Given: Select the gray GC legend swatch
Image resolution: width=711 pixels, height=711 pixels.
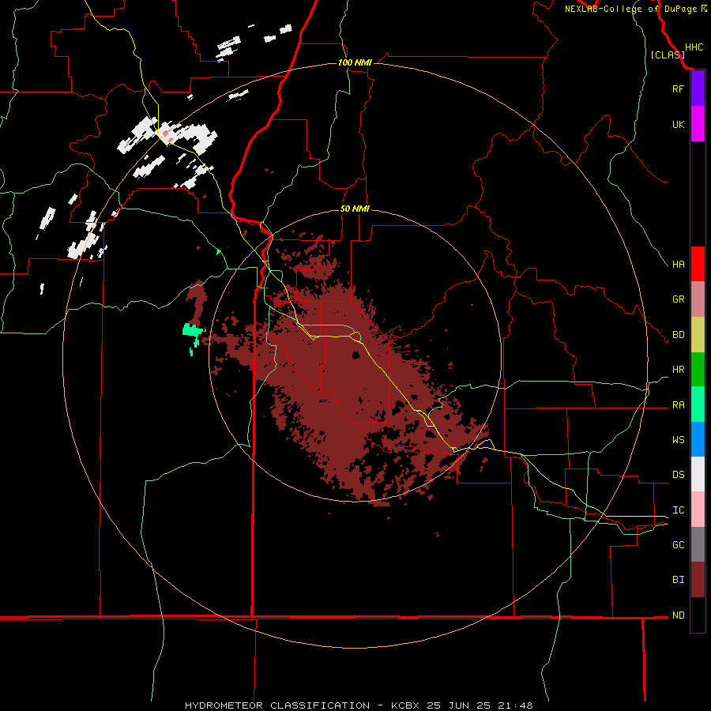Looking at the screenshot, I should 698,544.
